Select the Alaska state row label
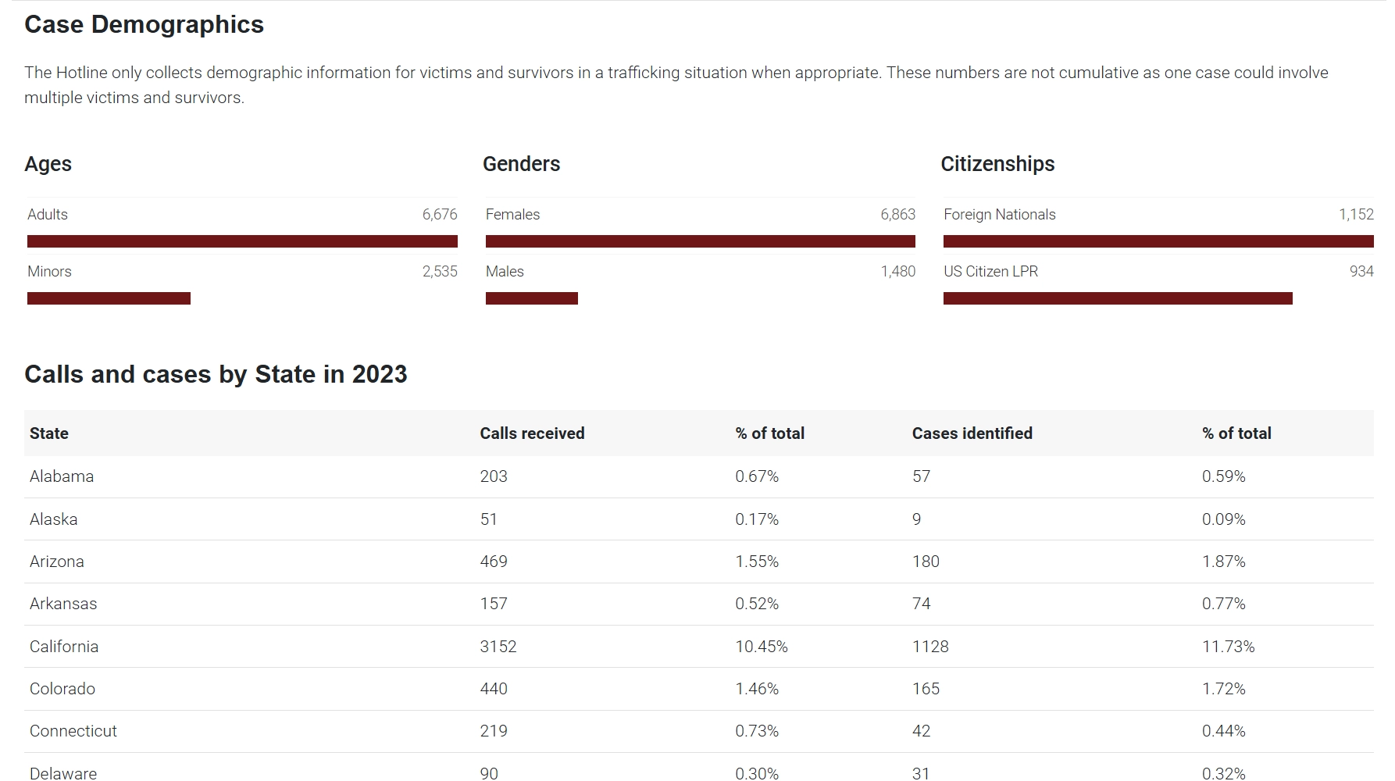This screenshot has width=1395, height=781. point(54,519)
